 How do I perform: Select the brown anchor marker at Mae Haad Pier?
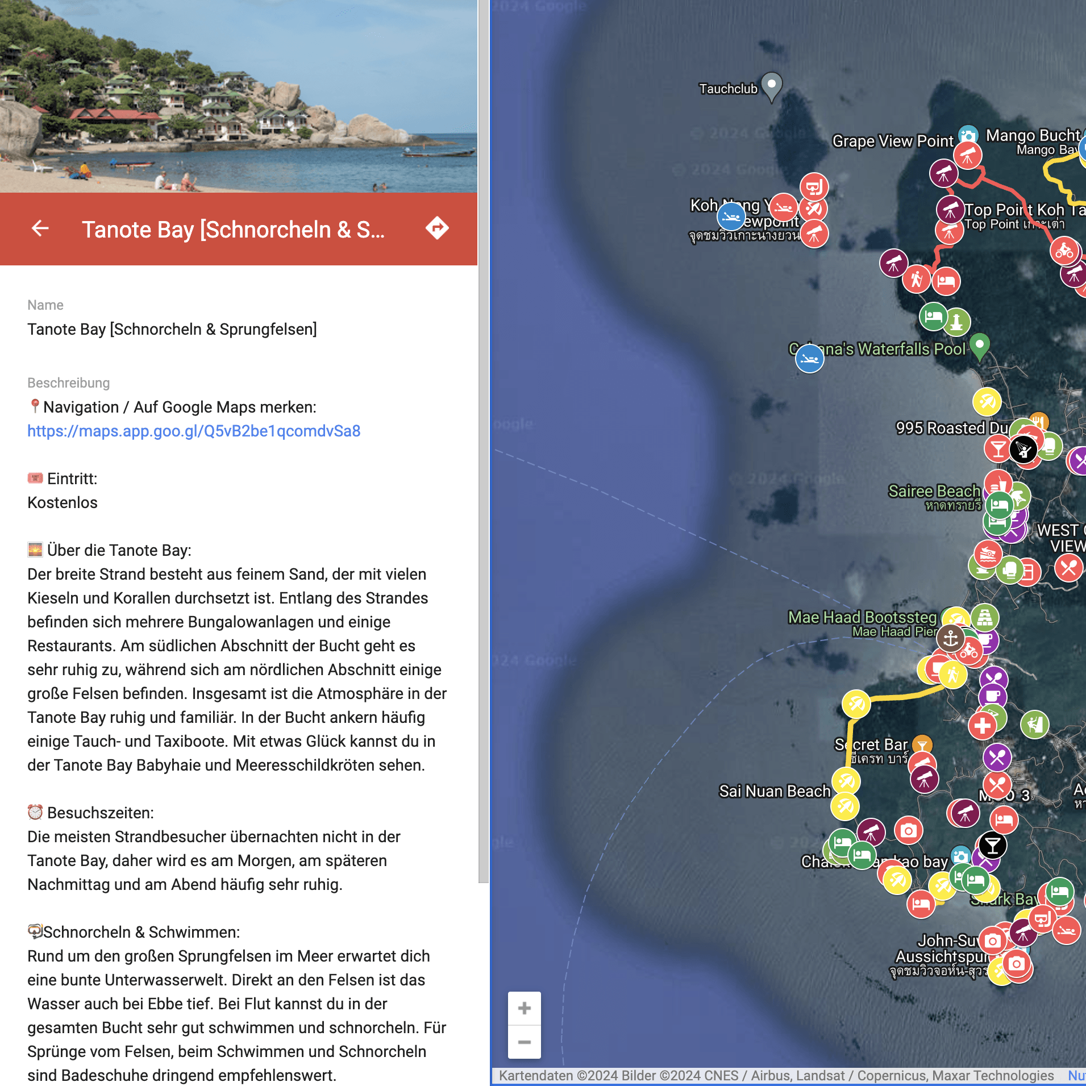950,638
